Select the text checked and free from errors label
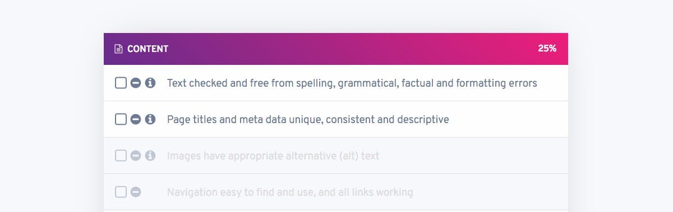This screenshot has width=673, height=212. pos(352,83)
